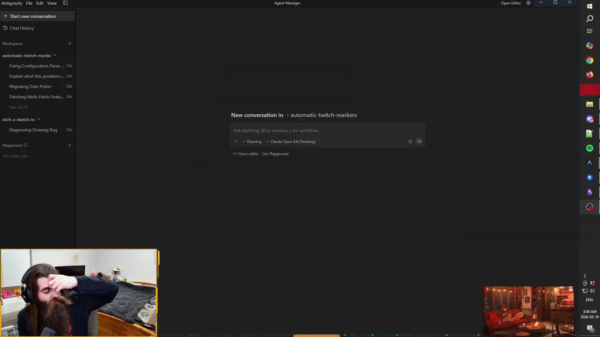Collapse automatic-twitch-markers workspace
Screen dimensions: 600x337
55,55
